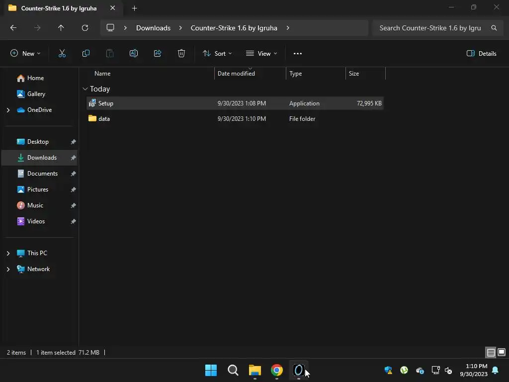The height and width of the screenshot is (382, 509).
Task: Click the Rename icon in toolbar
Action: 134,54
